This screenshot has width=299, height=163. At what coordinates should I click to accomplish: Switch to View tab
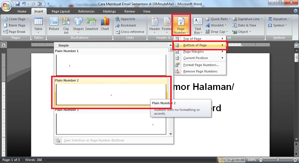(x=147, y=11)
